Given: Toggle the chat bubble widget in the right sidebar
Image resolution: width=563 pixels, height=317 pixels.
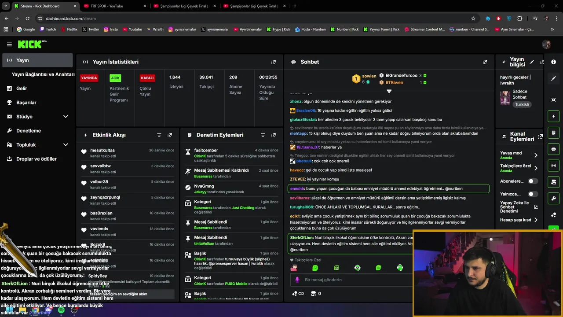Looking at the screenshot, I should (x=554, y=149).
